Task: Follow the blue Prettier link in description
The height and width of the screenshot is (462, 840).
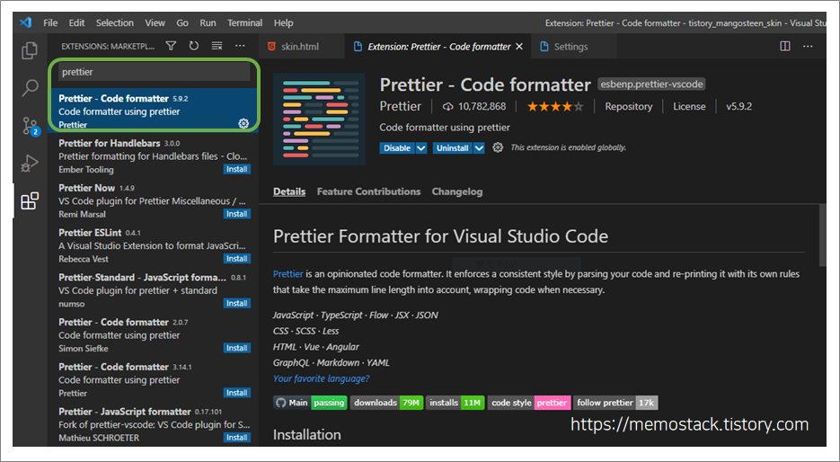Action: pos(288,274)
